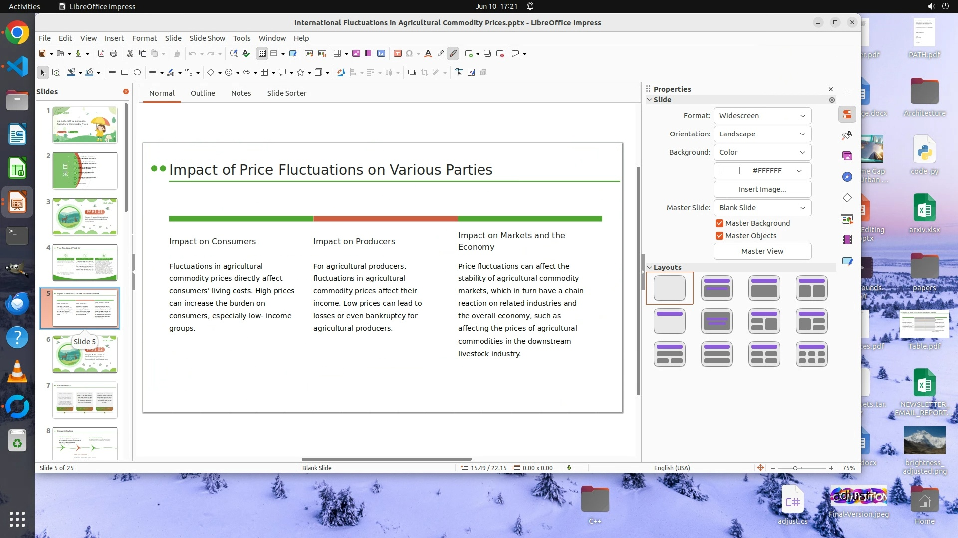The height and width of the screenshot is (538, 958).
Task: Click Insert Chart icon
Action: [382, 54]
